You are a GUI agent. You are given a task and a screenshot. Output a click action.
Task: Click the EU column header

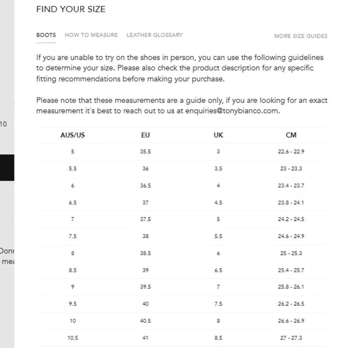point(145,135)
